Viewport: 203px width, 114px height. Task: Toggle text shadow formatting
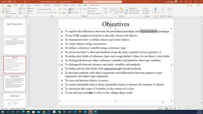pyautogui.click(x=46, y=13)
